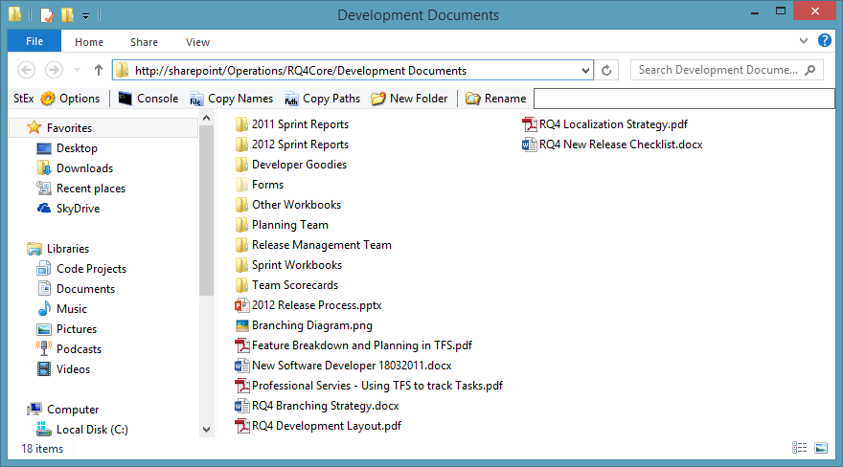This screenshot has height=467, width=843.
Task: Open the Help question mark icon
Action: [824, 40]
